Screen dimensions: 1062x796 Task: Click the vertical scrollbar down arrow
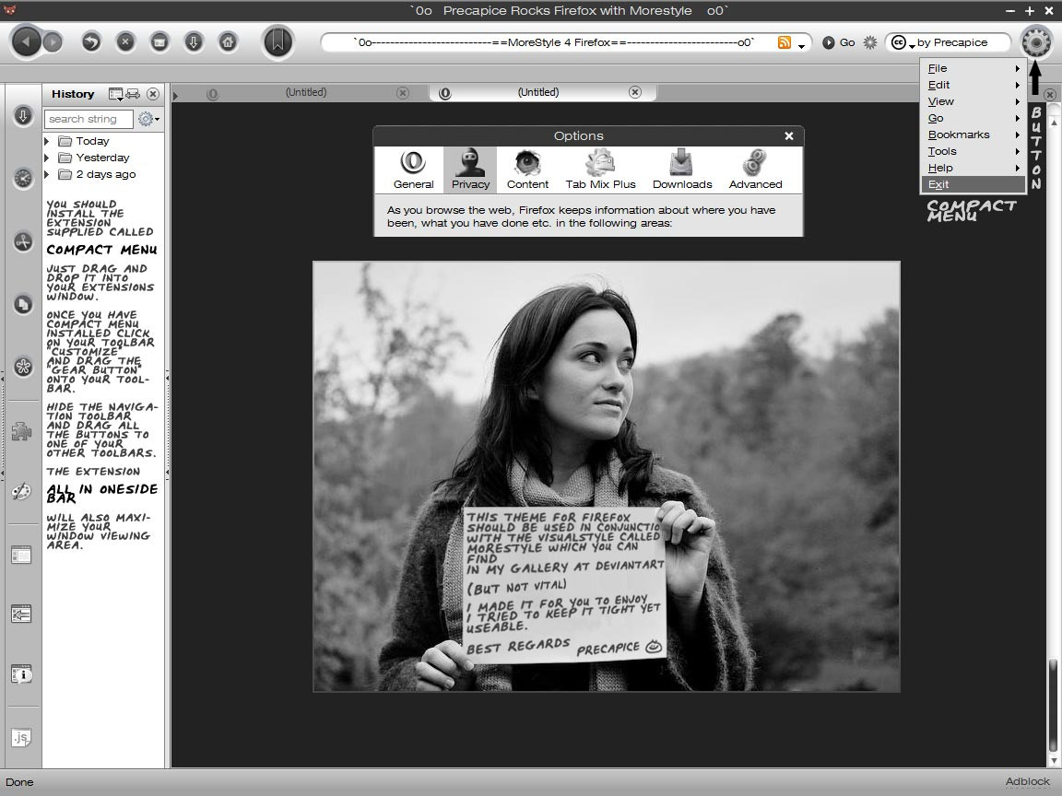pyautogui.click(x=1053, y=762)
